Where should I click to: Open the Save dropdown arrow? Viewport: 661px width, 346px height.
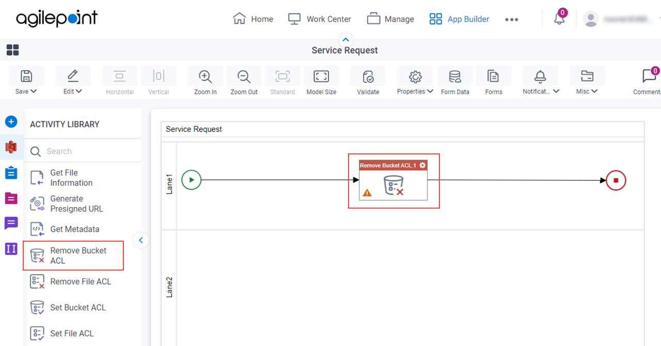(34, 91)
